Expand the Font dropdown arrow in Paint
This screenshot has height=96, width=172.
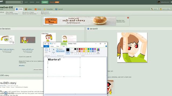coord(53,54)
